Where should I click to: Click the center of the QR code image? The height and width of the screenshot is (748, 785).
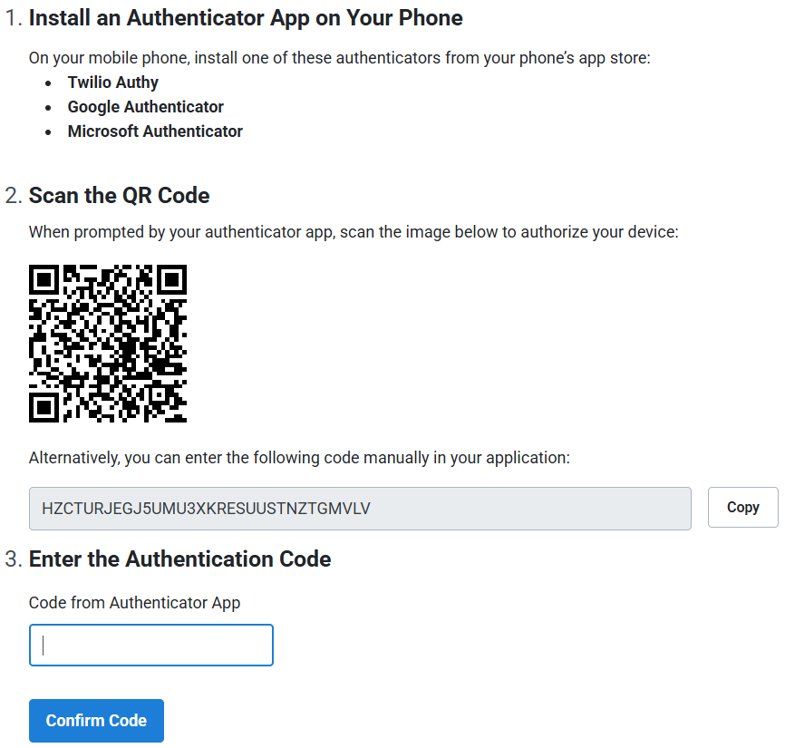click(108, 344)
